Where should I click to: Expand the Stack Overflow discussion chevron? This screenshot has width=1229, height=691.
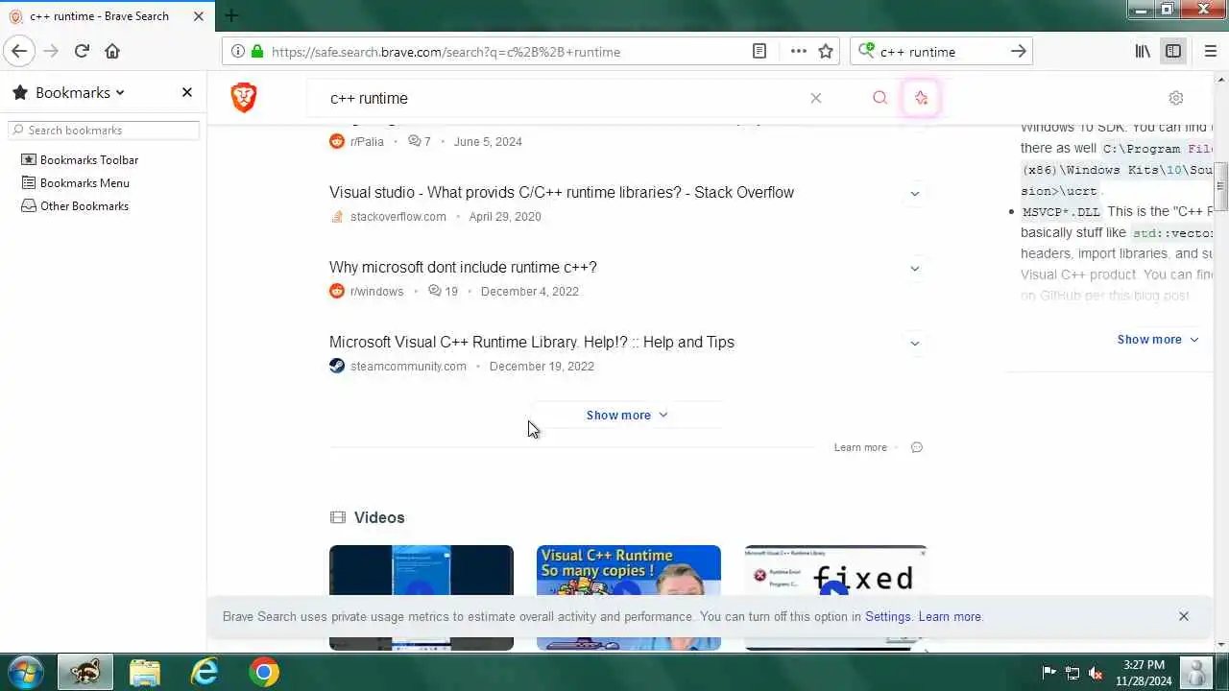tap(914, 193)
